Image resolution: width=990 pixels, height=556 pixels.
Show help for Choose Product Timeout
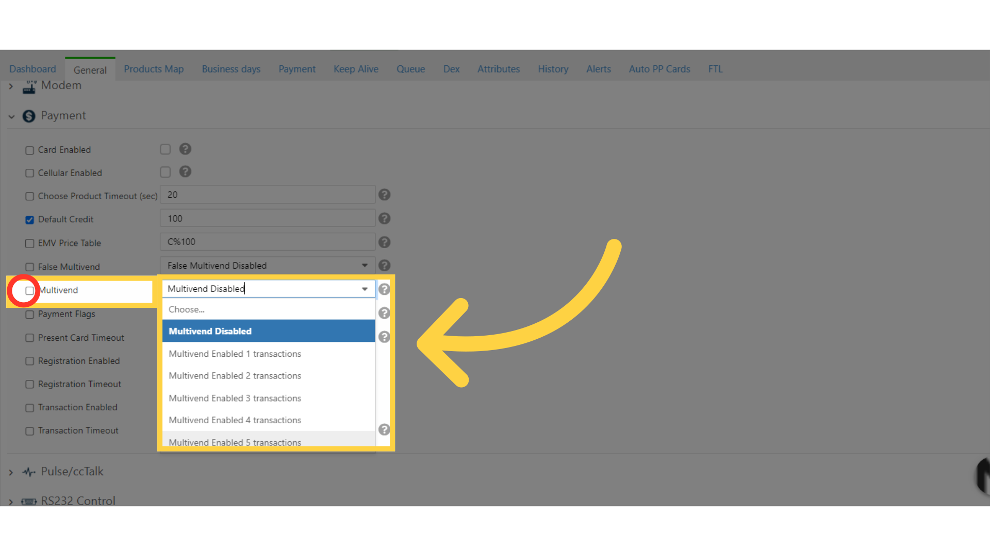pyautogui.click(x=384, y=195)
